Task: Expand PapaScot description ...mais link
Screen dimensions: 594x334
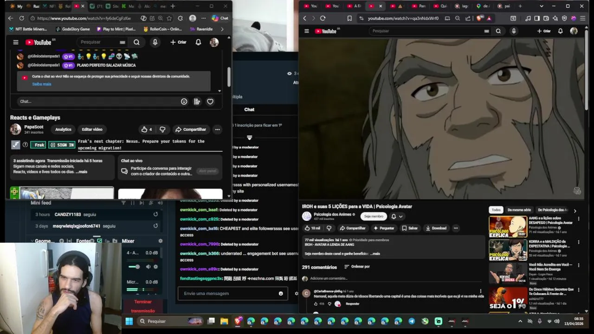Action: click(x=82, y=172)
